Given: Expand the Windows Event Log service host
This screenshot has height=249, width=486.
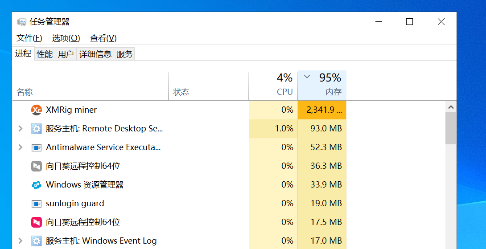Looking at the screenshot, I should click(x=20, y=241).
